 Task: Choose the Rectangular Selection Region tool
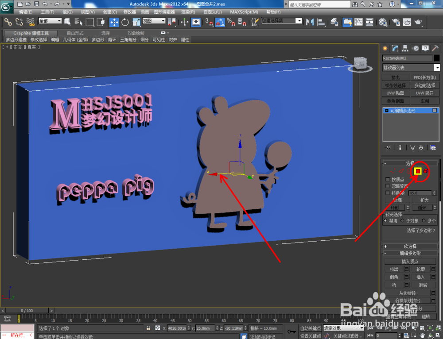(89, 22)
